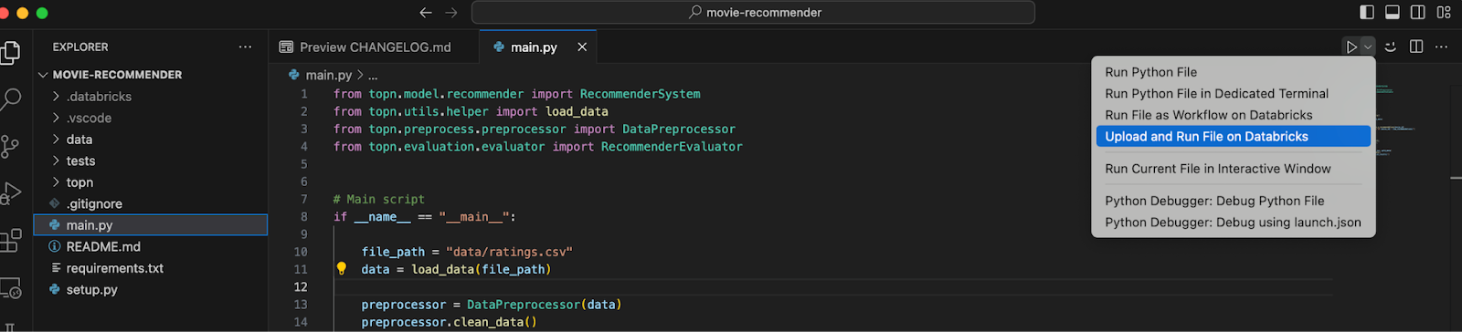Expand the topn folder

pos(151,182)
